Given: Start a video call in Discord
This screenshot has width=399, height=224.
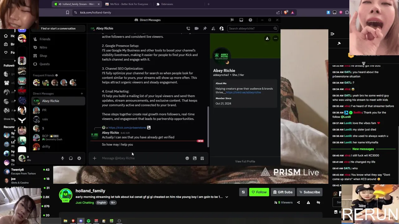Looking at the screenshot, I should click(x=196, y=28).
